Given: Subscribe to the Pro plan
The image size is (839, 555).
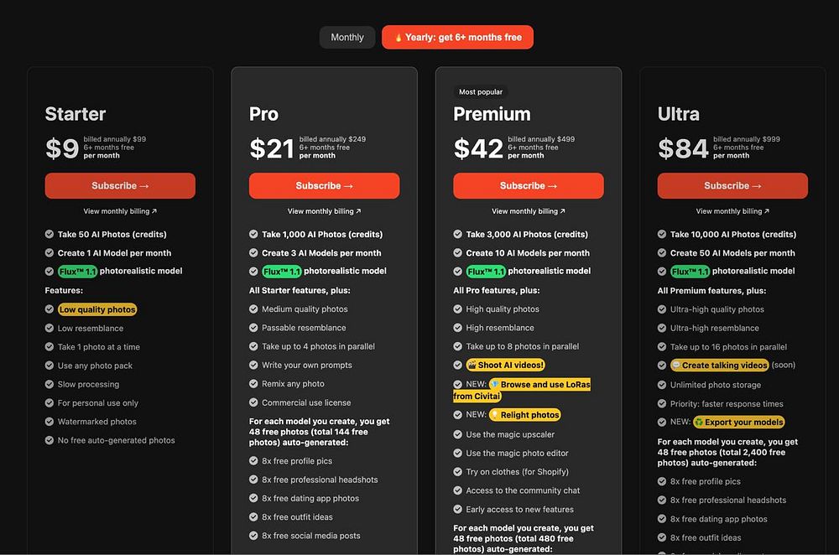Looking at the screenshot, I should (x=324, y=185).
